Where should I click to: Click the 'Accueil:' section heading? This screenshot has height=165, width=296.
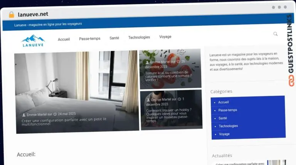tap(26, 155)
